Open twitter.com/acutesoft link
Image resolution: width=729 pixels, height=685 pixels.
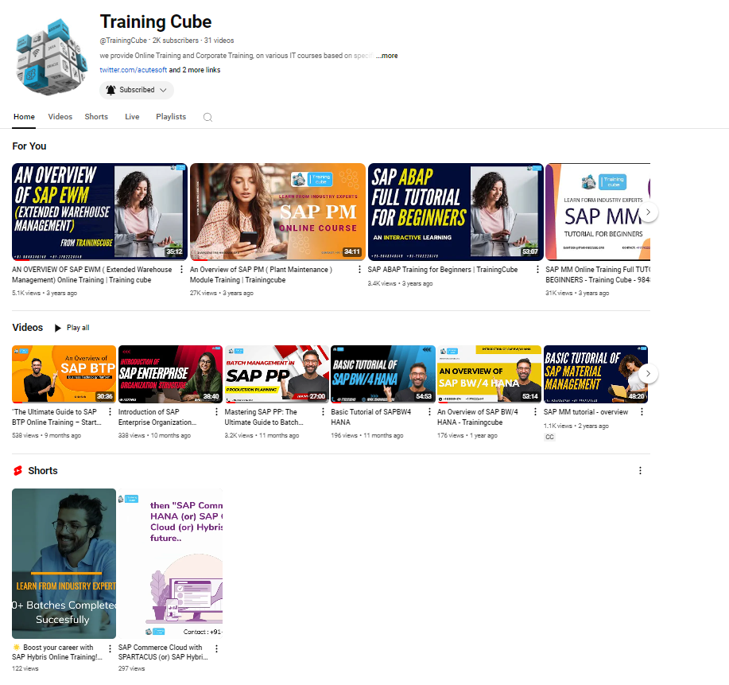(133, 70)
